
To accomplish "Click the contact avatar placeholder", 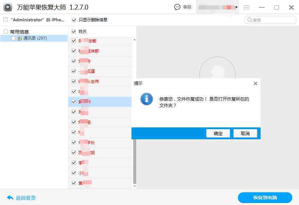I will click(x=217, y=68).
